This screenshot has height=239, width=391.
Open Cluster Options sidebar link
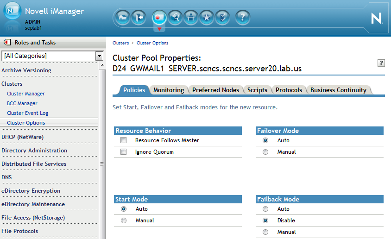(26, 123)
